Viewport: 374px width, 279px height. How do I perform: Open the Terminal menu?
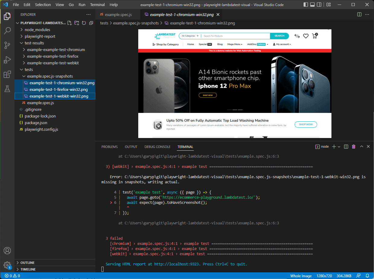97,5
